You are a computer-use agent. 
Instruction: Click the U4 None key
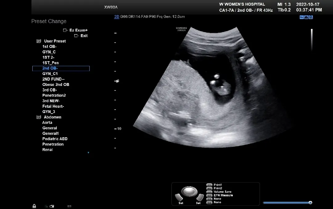[x=209, y=203]
